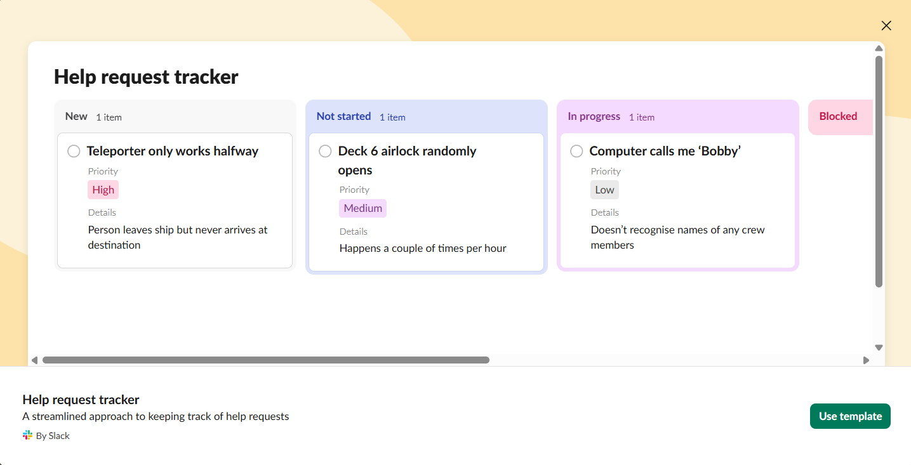Open the Not started column header
Viewport: 911px width, 465px height.
(343, 116)
